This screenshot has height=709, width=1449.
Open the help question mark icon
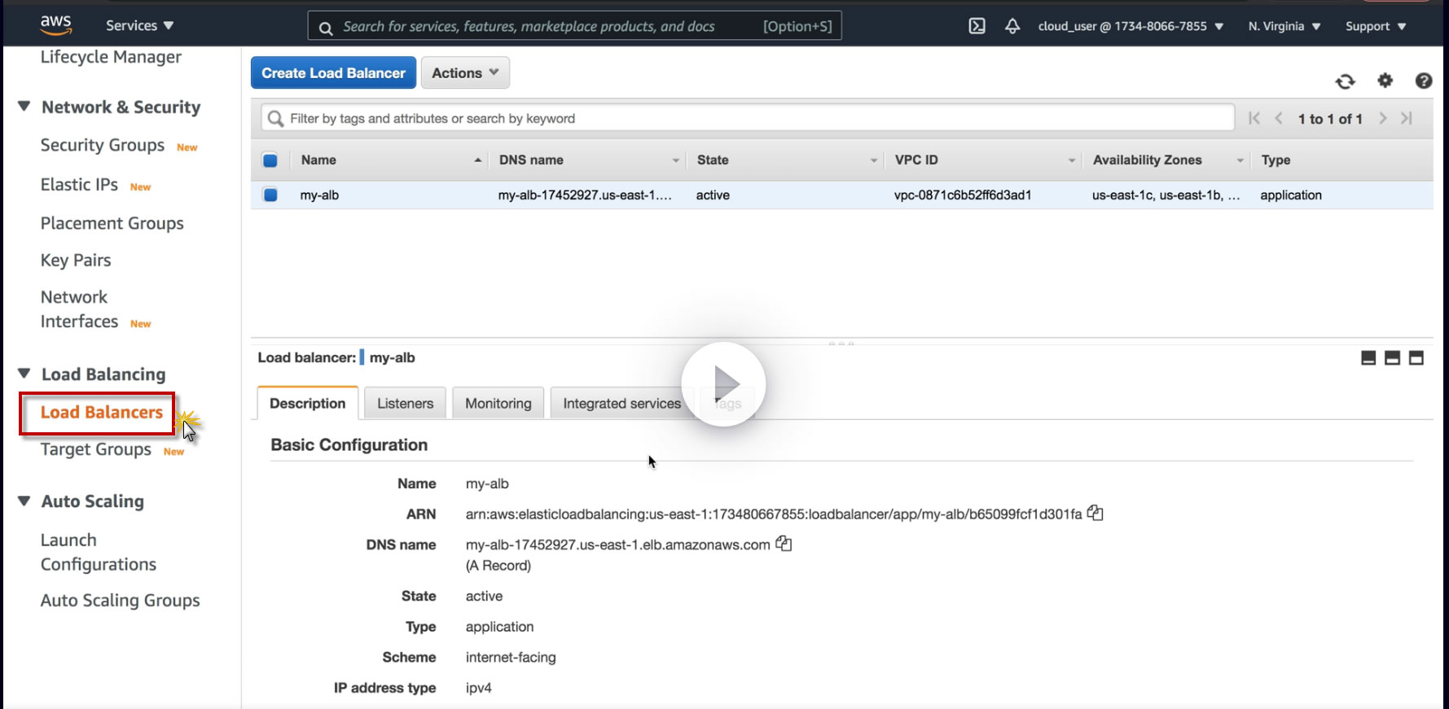coord(1424,81)
